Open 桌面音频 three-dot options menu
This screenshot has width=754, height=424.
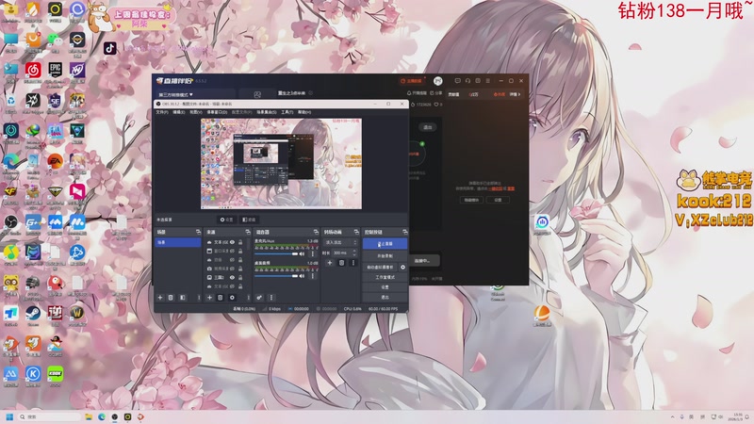[x=313, y=276]
